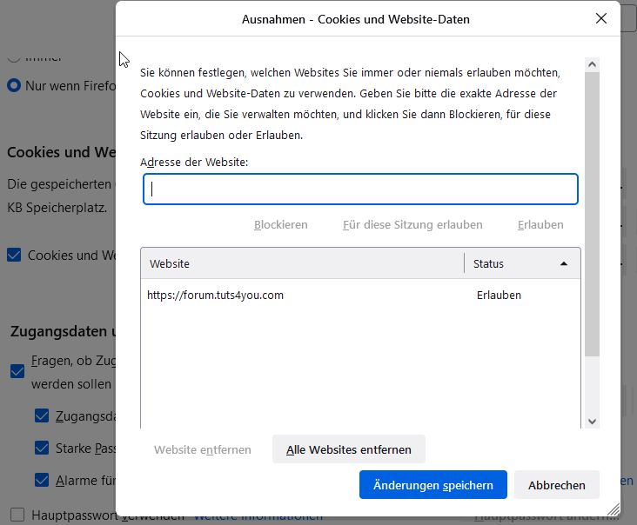637x525 pixels.
Task: Select the Nur wenn Firefox radio button
Action: pyautogui.click(x=14, y=86)
